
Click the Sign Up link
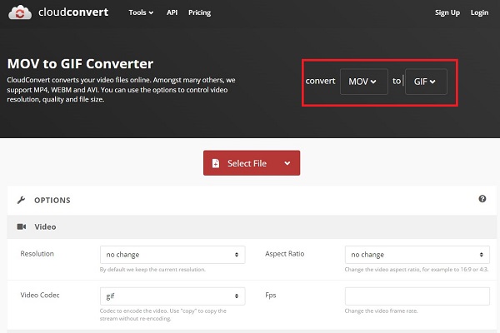click(447, 12)
